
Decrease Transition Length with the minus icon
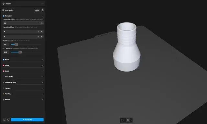tap(38, 23)
